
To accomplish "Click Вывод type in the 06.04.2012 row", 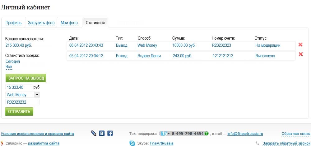I will 122,45.
